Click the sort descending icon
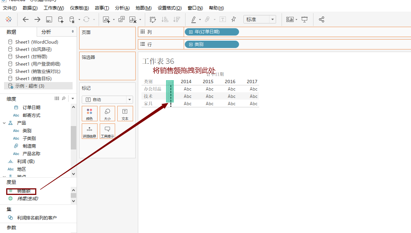Viewport: 411px width, 233px height. click(177, 19)
